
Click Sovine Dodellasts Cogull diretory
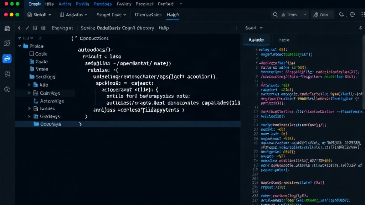tap(117, 28)
